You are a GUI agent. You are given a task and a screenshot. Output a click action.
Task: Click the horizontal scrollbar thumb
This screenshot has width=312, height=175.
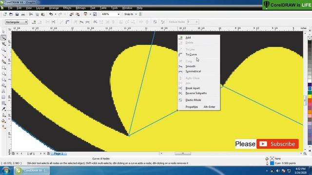coord(183,154)
